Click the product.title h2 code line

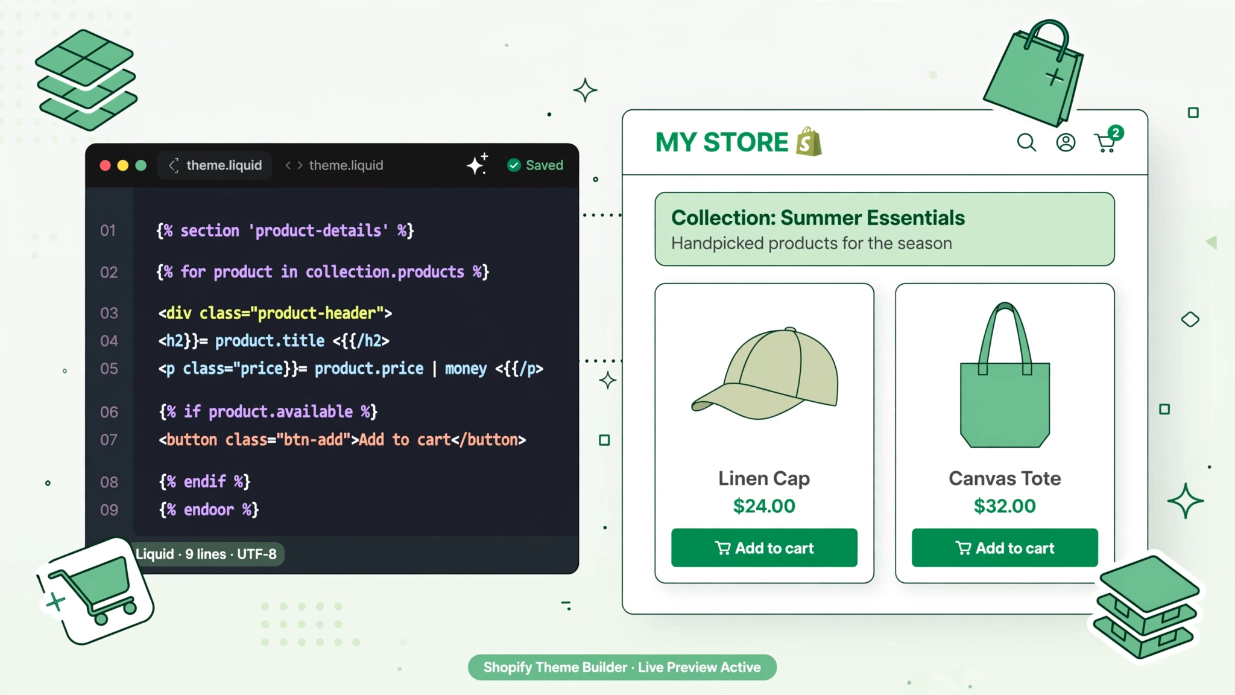274,341
